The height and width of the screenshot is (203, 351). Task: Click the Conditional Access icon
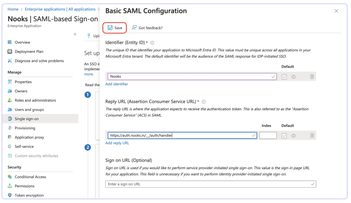point(10,177)
